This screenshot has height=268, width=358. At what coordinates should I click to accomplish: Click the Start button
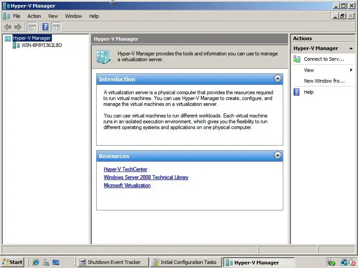pos(13,262)
